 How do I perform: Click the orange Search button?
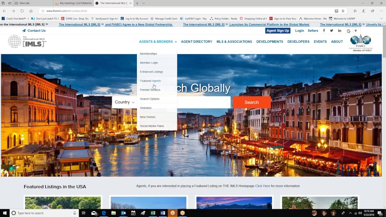coord(252,102)
